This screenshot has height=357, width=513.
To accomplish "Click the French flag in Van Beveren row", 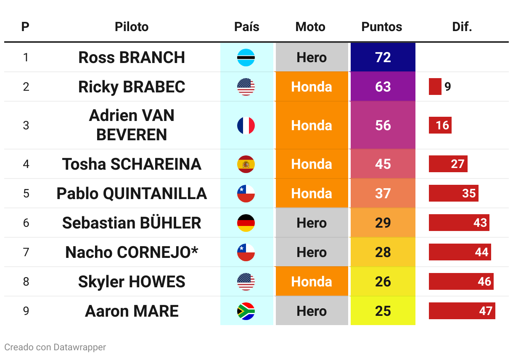I will point(246,125).
